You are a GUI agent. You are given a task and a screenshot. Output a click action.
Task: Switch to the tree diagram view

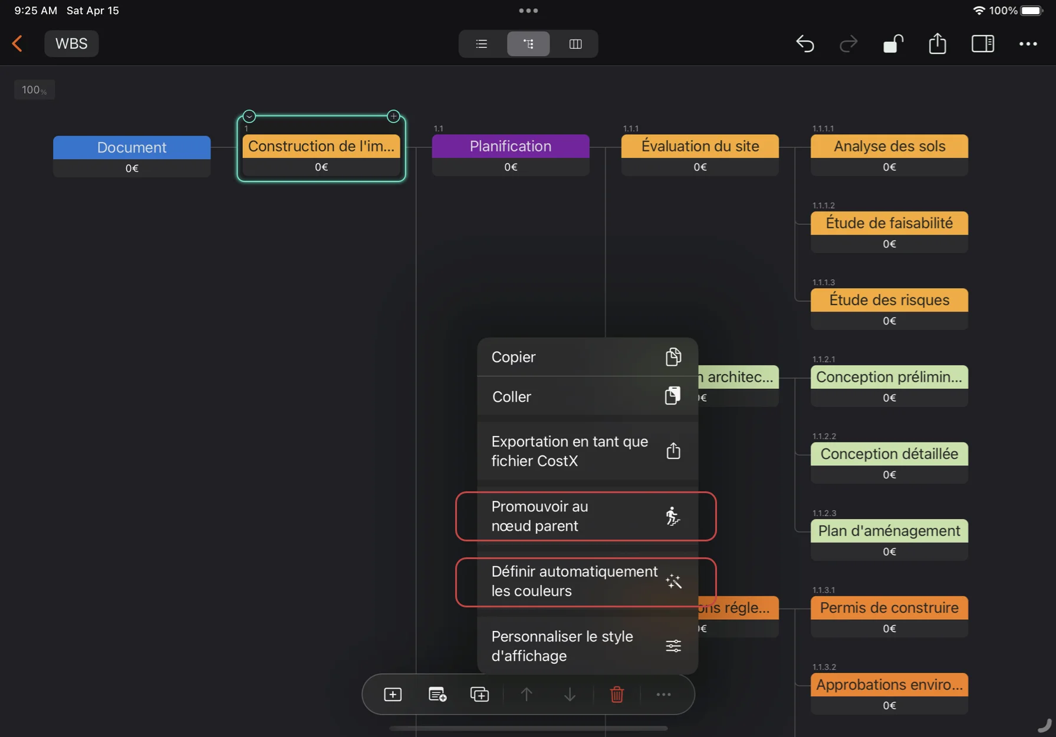528,44
